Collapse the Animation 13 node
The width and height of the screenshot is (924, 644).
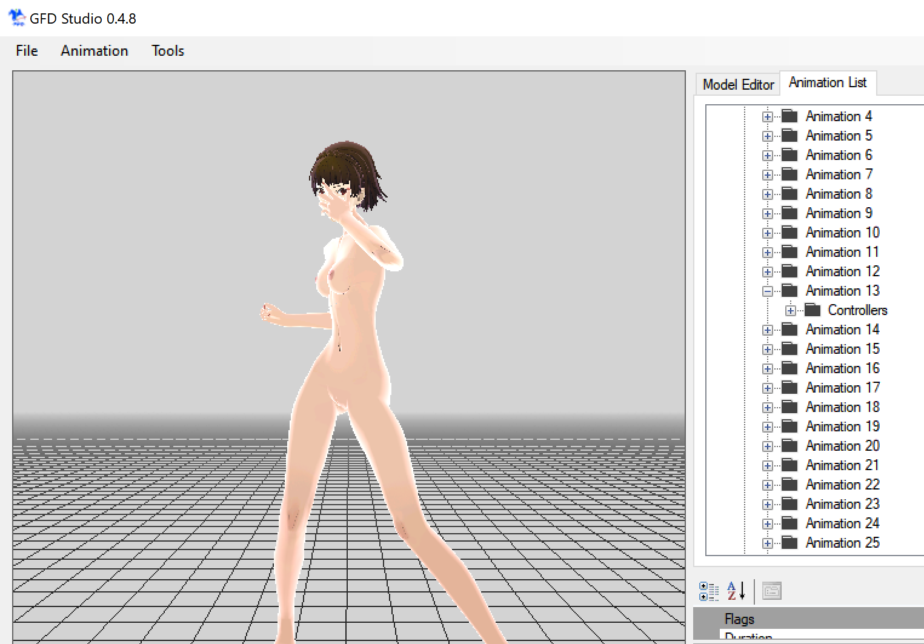[768, 291]
